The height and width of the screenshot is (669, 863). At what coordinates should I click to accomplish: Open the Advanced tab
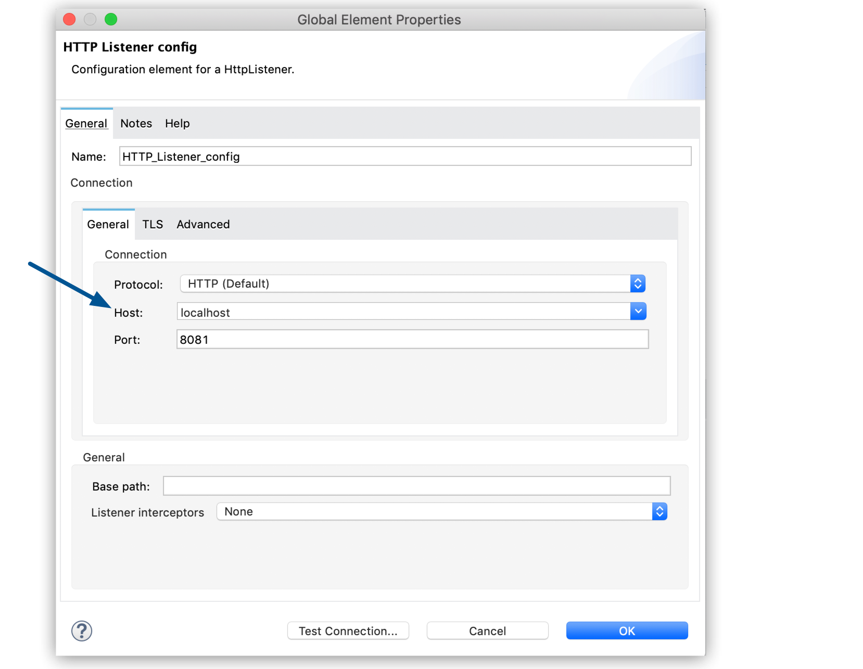click(x=202, y=224)
